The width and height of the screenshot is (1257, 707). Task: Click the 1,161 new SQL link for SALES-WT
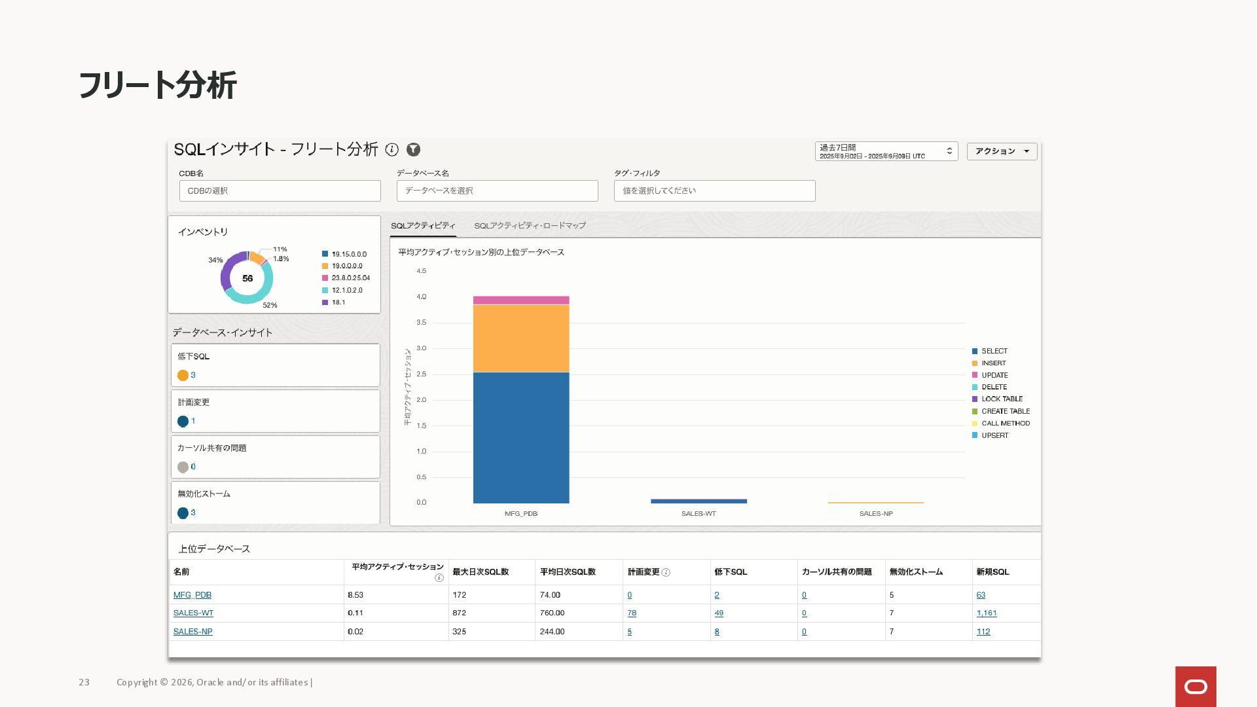986,613
